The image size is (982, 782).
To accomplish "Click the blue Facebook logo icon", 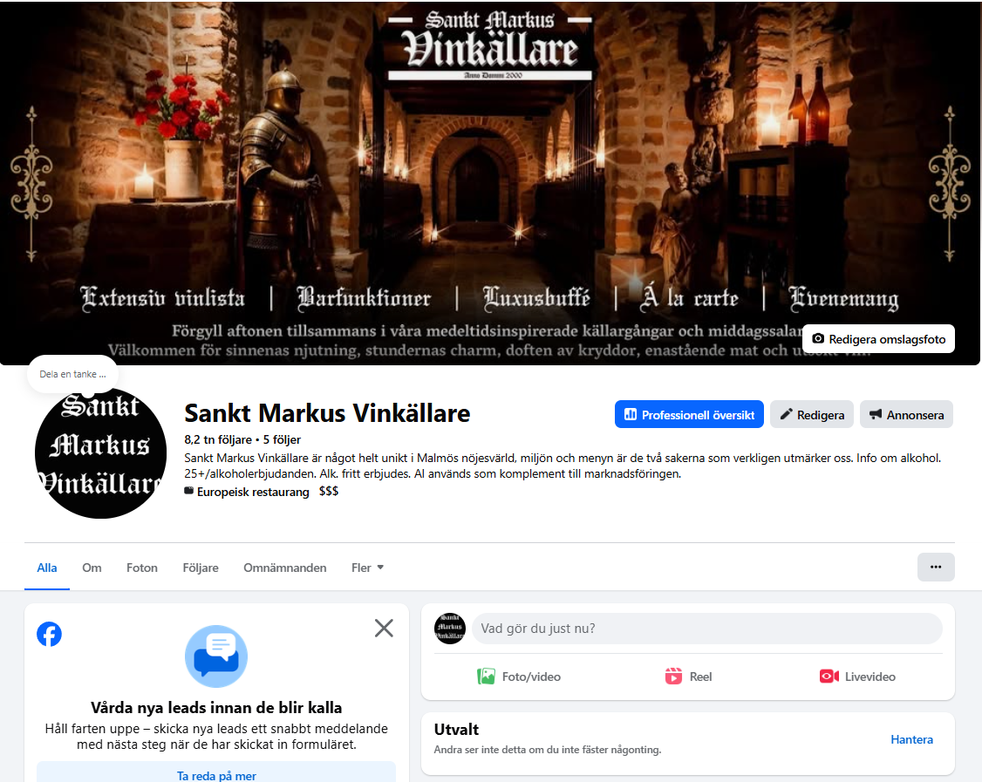I will point(49,634).
